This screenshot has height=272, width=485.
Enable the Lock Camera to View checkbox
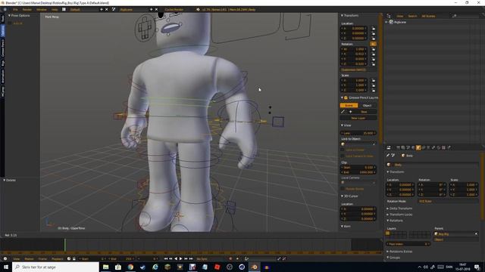point(343,156)
